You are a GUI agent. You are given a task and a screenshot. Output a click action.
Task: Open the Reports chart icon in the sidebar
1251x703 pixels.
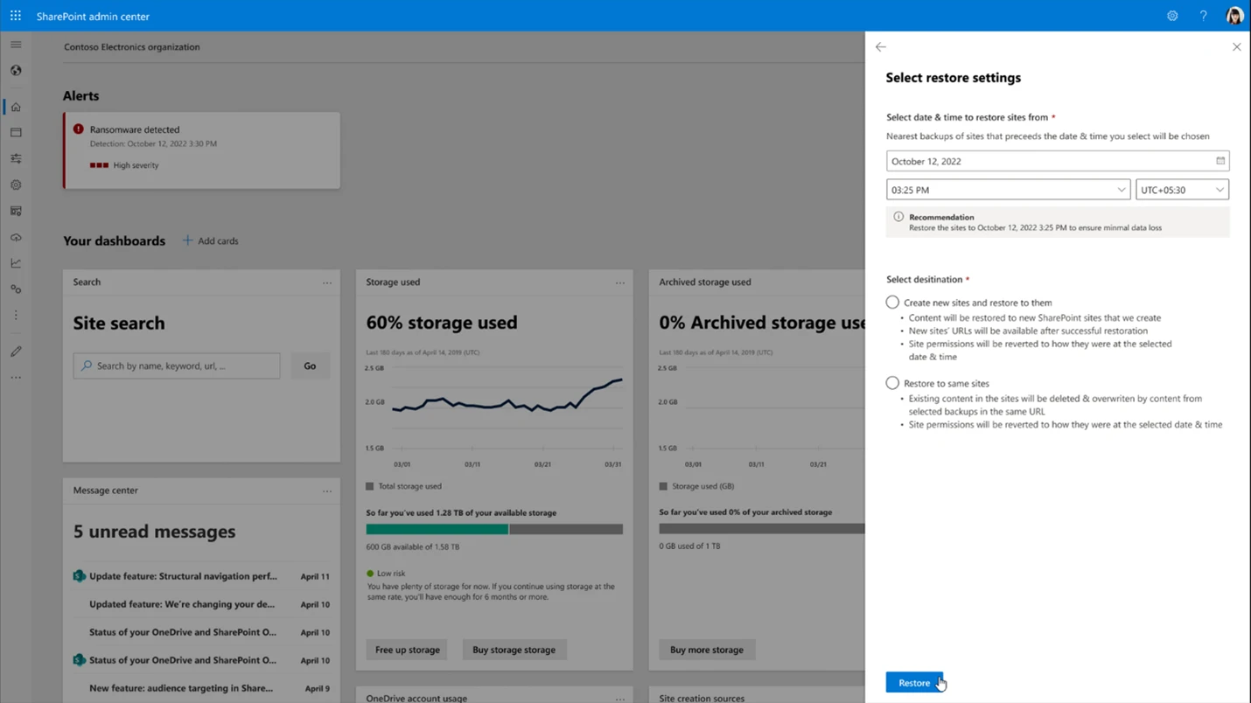coord(16,262)
